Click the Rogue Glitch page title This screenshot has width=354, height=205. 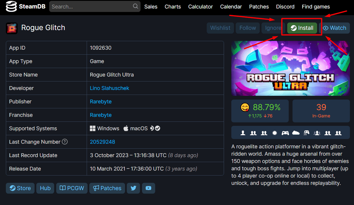(43, 28)
